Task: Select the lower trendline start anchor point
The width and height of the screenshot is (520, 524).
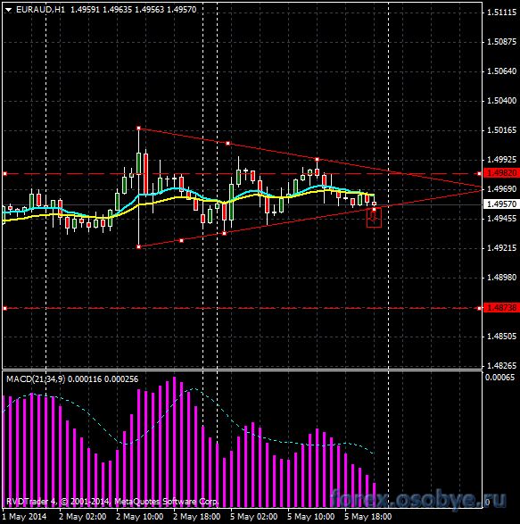Action: pyautogui.click(x=138, y=246)
